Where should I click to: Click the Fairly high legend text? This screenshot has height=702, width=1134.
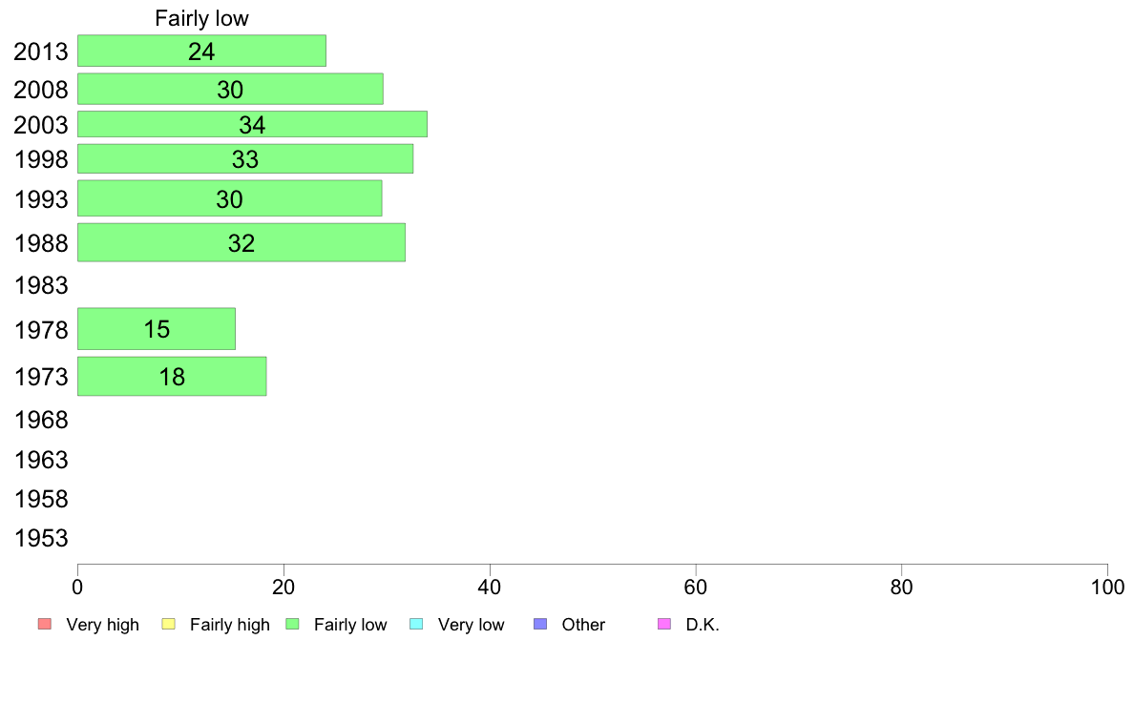[230, 625]
